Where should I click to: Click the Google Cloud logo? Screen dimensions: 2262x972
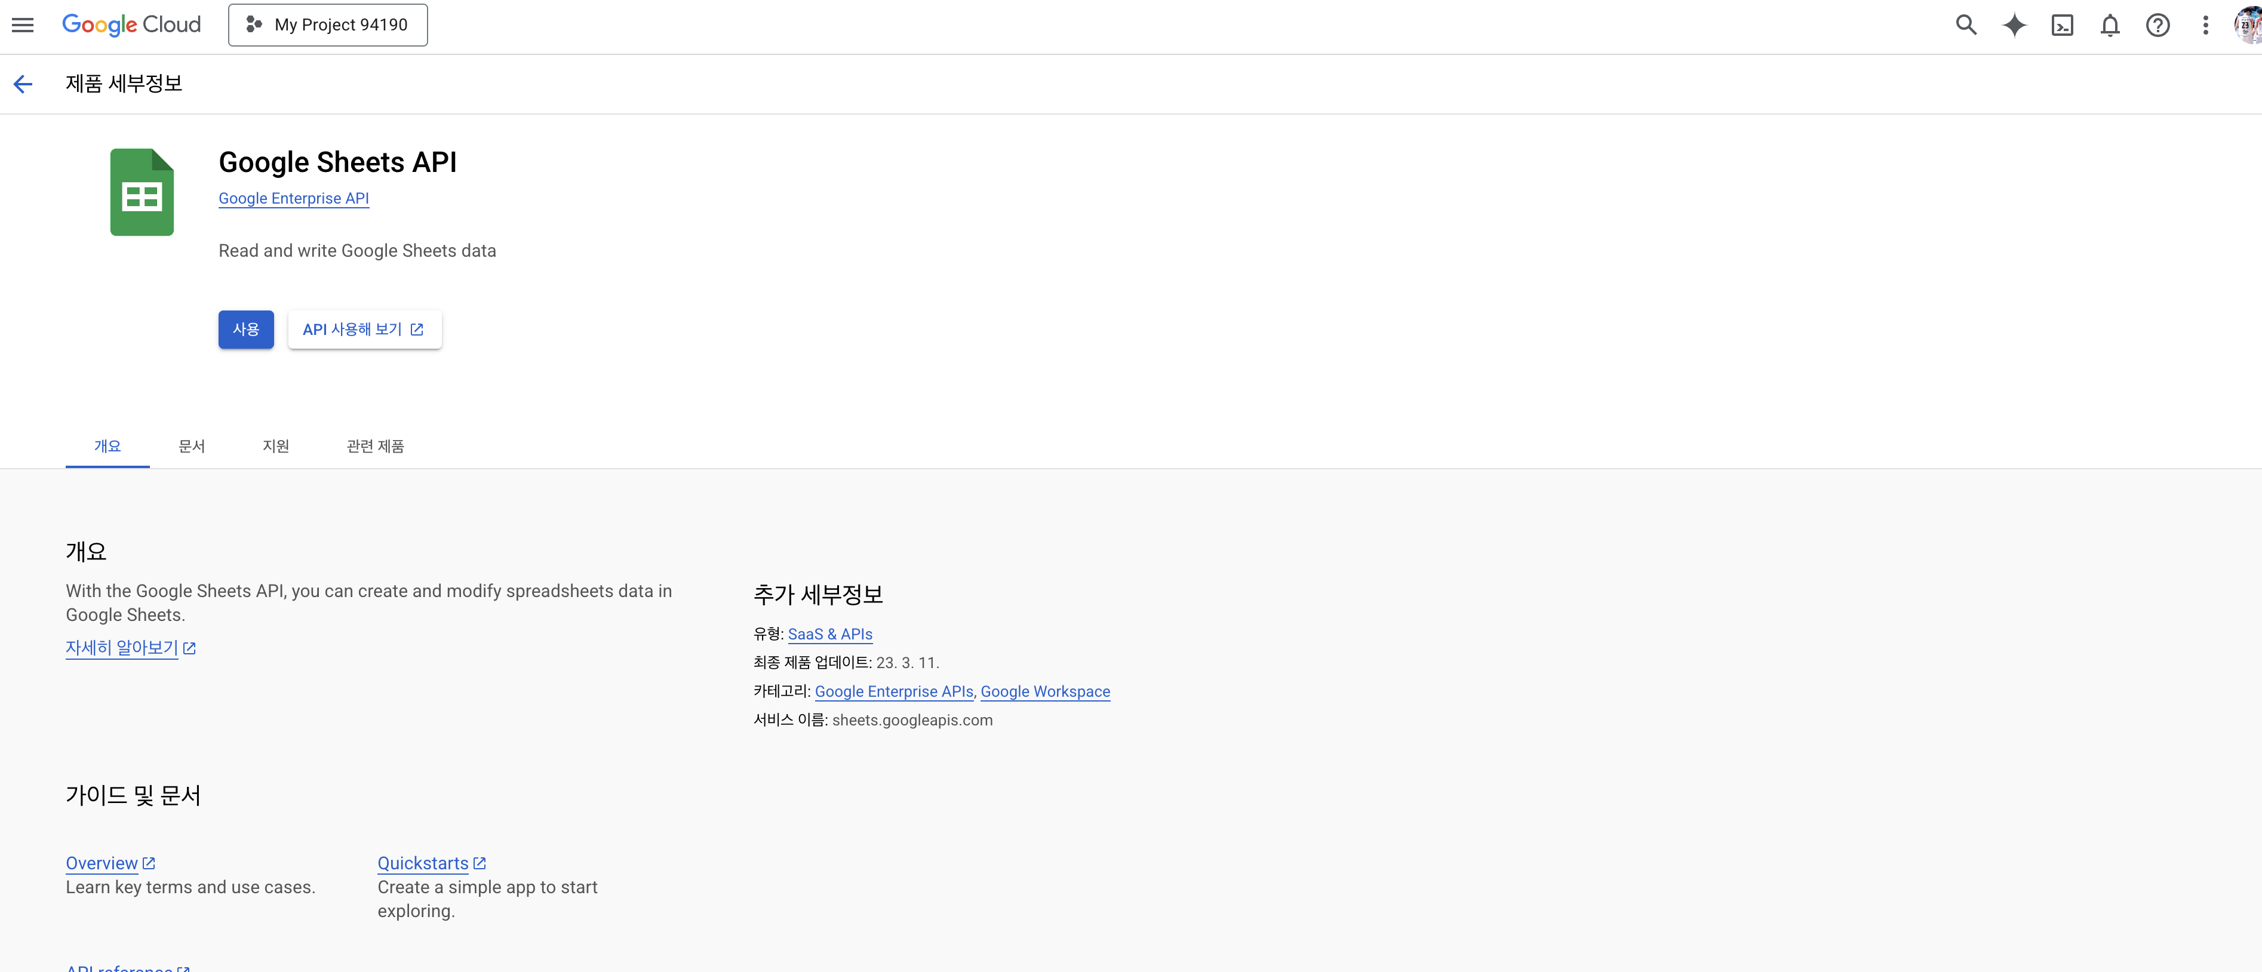(132, 24)
